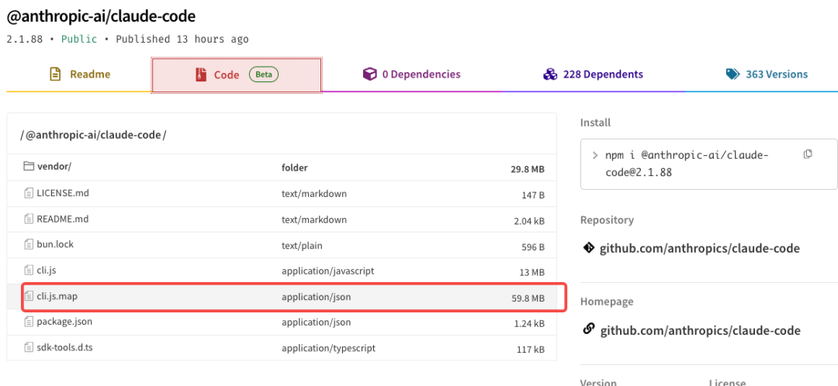Click the application/javascript type cell

click(327, 271)
